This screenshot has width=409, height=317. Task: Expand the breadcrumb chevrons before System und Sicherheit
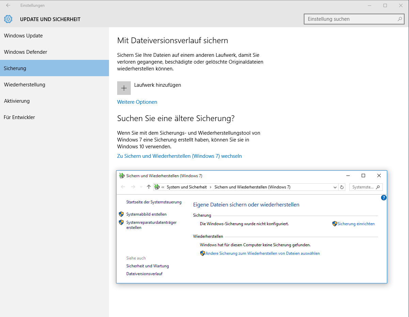pos(163,187)
